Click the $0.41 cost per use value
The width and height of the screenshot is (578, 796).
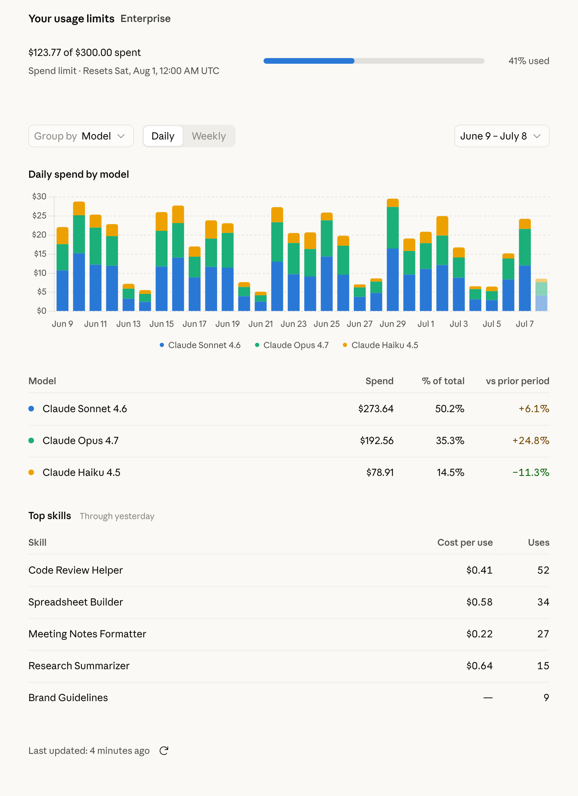pyautogui.click(x=480, y=570)
